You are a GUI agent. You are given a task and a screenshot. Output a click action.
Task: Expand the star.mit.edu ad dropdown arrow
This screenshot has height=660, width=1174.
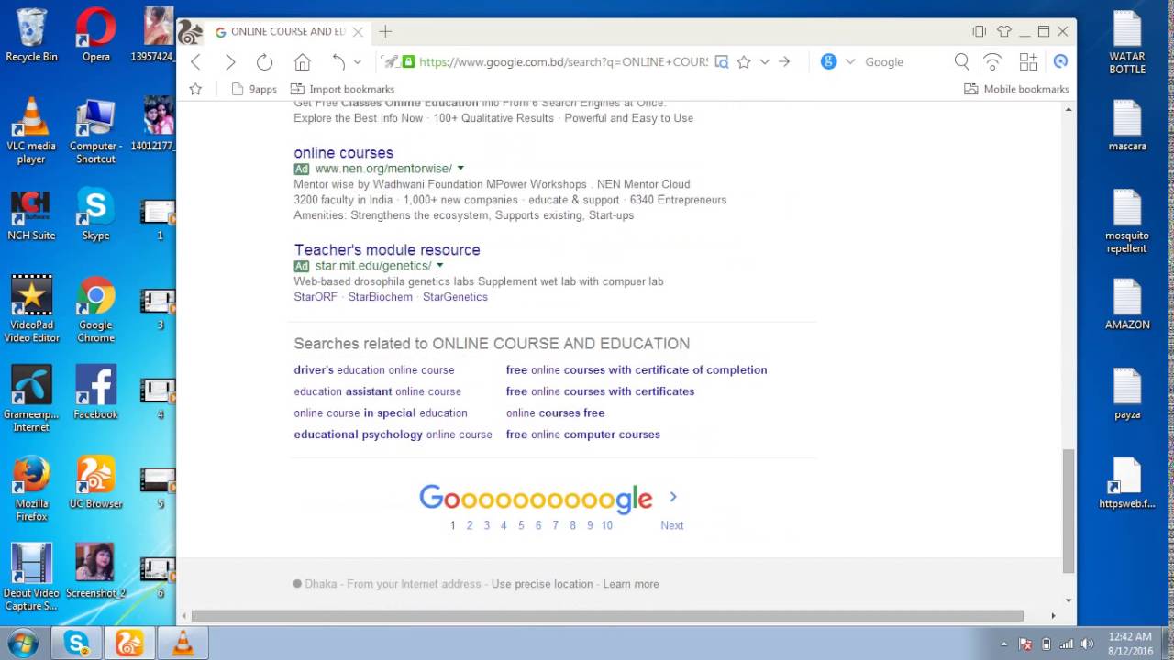pyautogui.click(x=439, y=265)
